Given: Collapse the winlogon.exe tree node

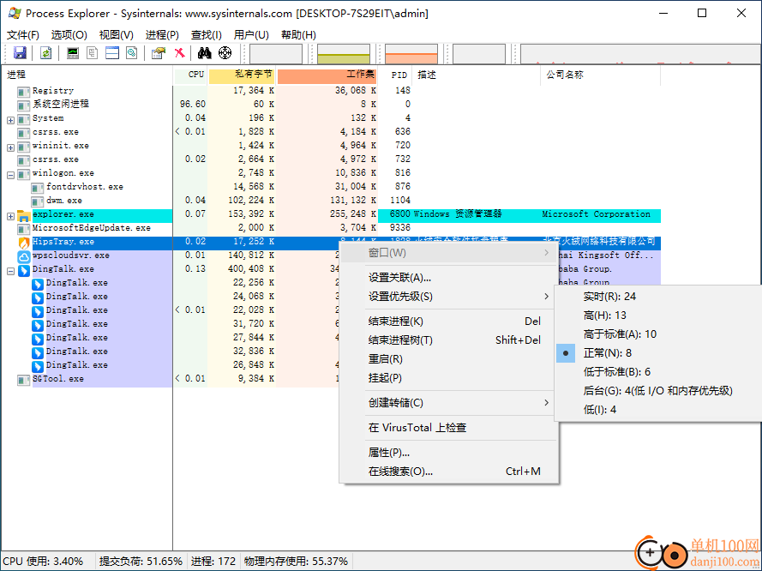Looking at the screenshot, I should [10, 174].
